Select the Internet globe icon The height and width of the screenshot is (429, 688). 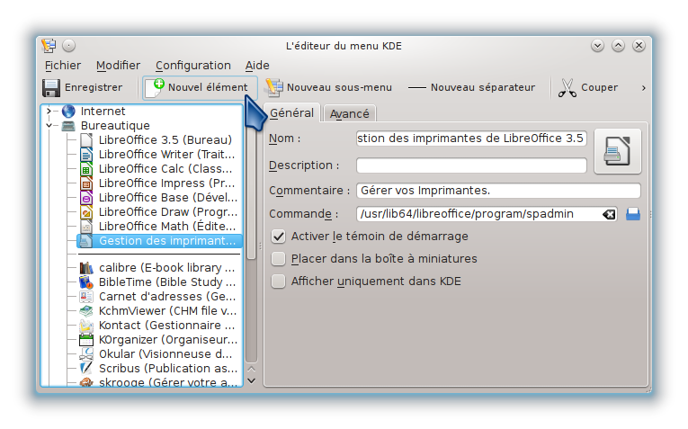[69, 111]
